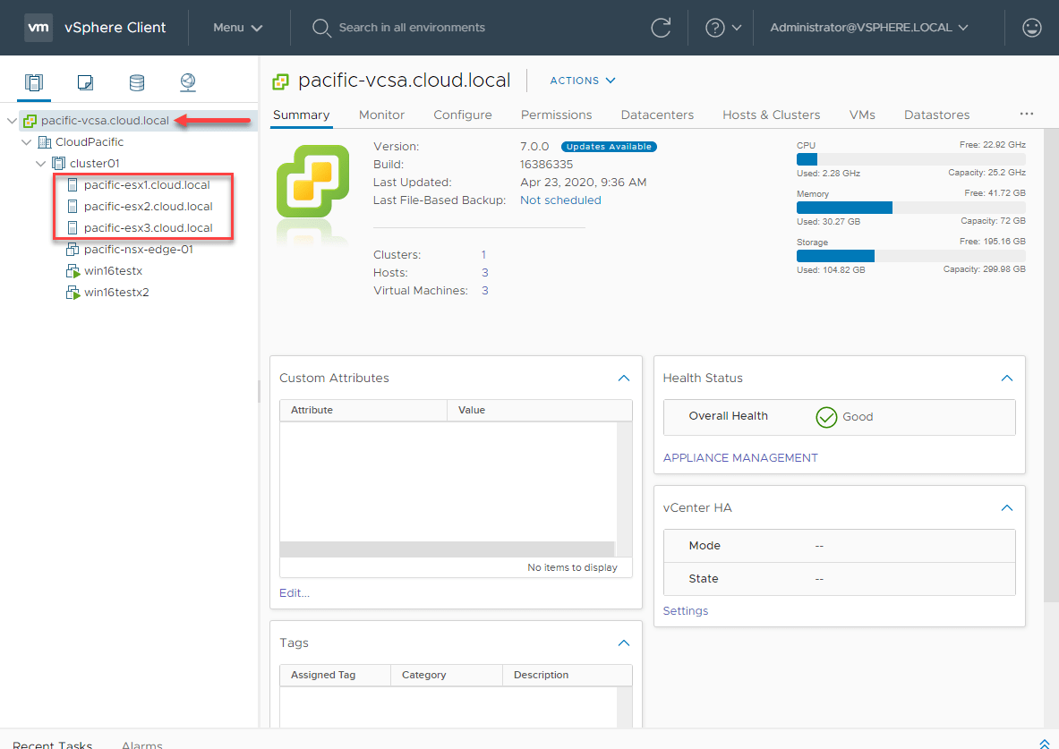This screenshot has width=1059, height=749.
Task: Sort by the Value column header
Action: point(540,410)
